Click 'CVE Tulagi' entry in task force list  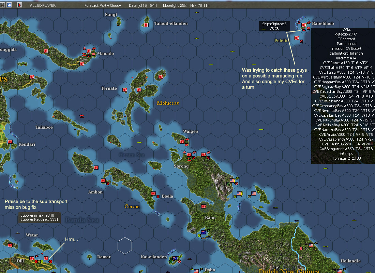(x=346, y=72)
